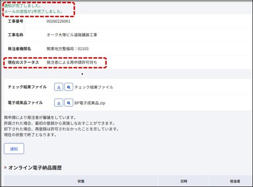Click the 状態 column header
The height and width of the screenshot is (187, 253).
click(81, 181)
